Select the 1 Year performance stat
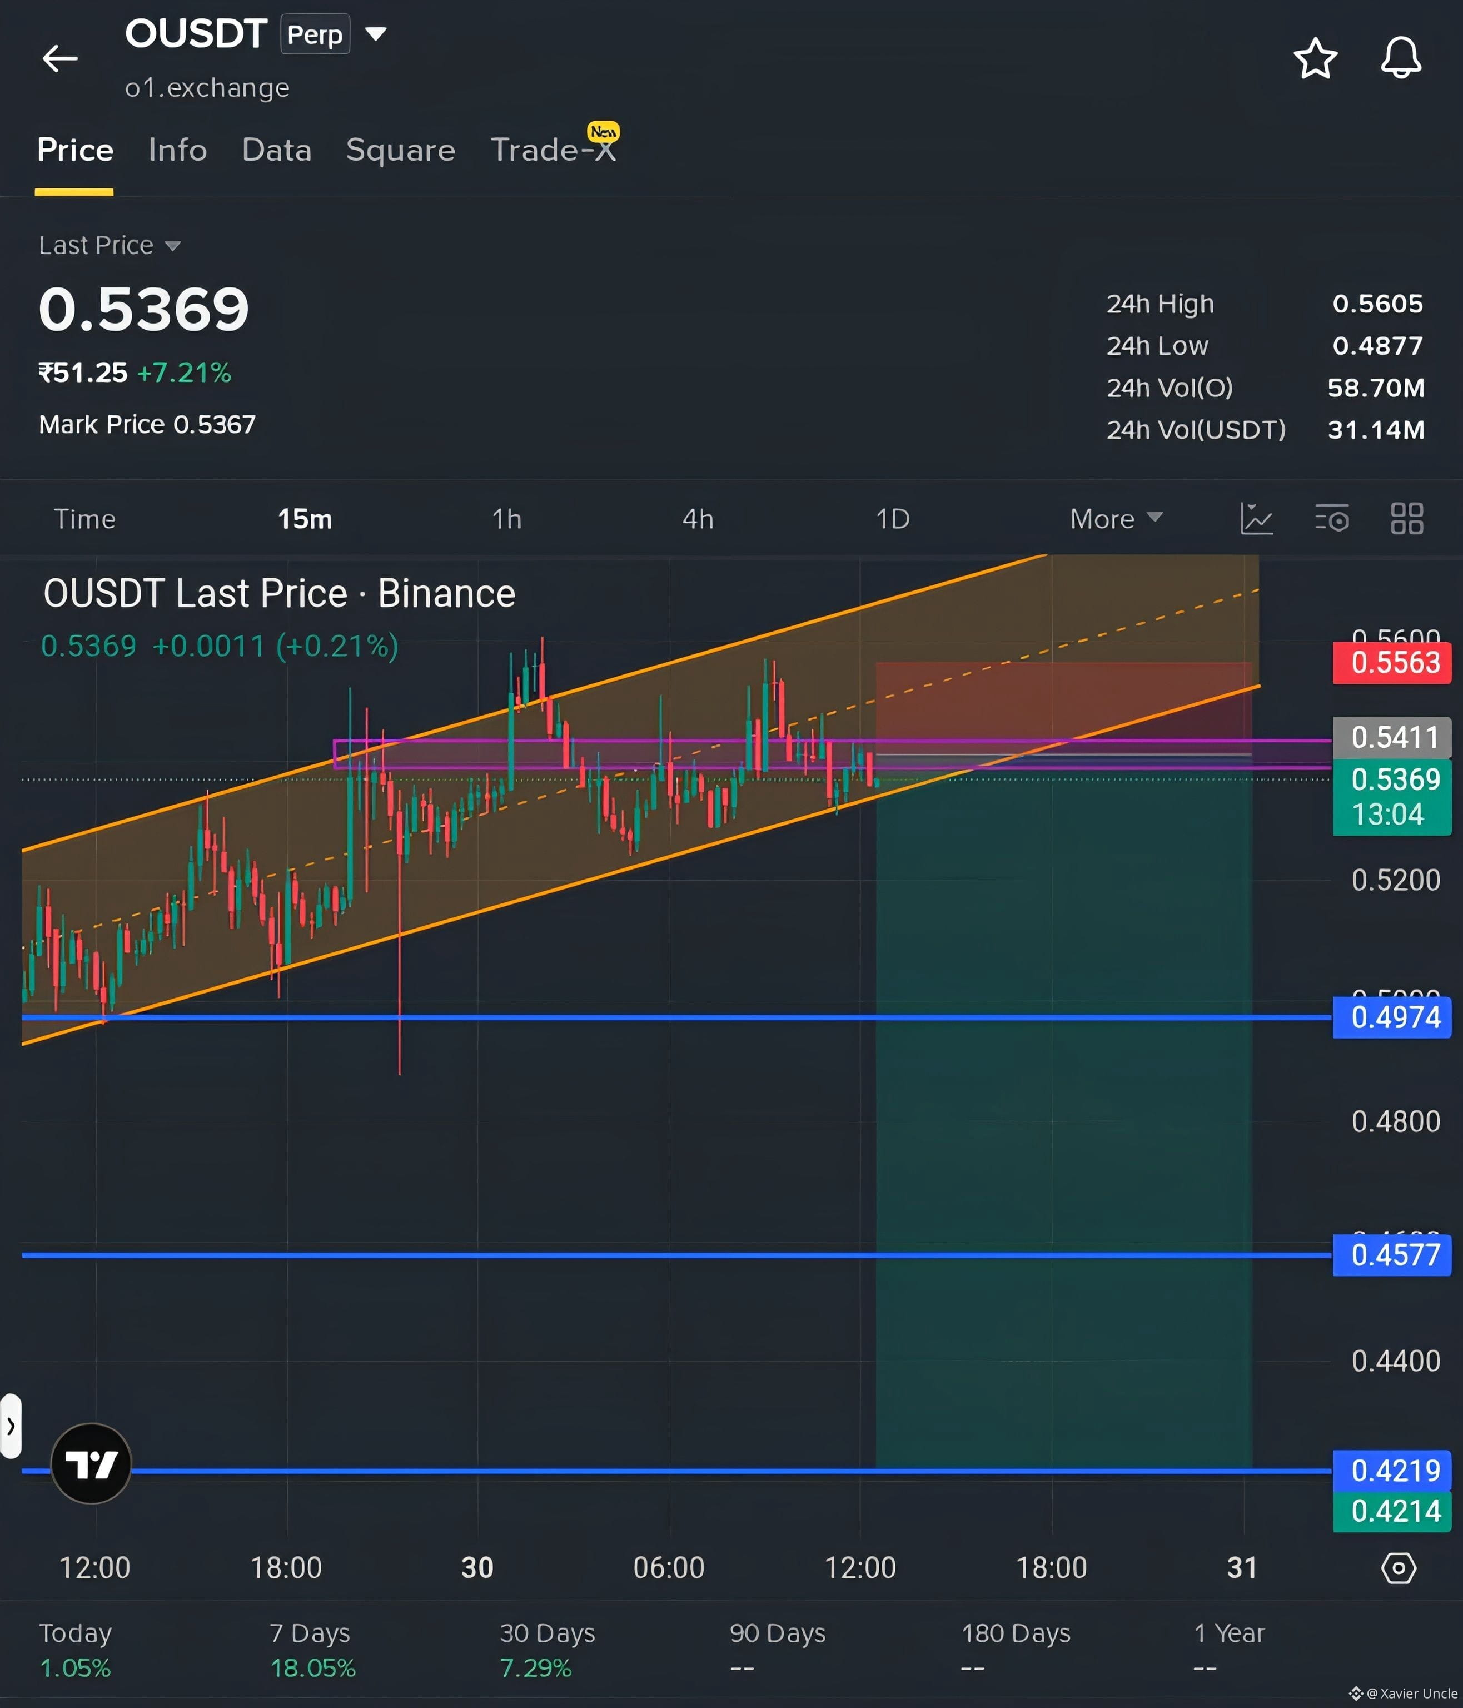This screenshot has width=1463, height=1708. pyautogui.click(x=1229, y=1650)
